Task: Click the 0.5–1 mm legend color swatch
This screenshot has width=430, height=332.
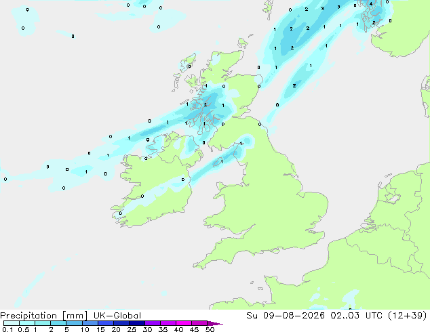Action: tap(27, 323)
